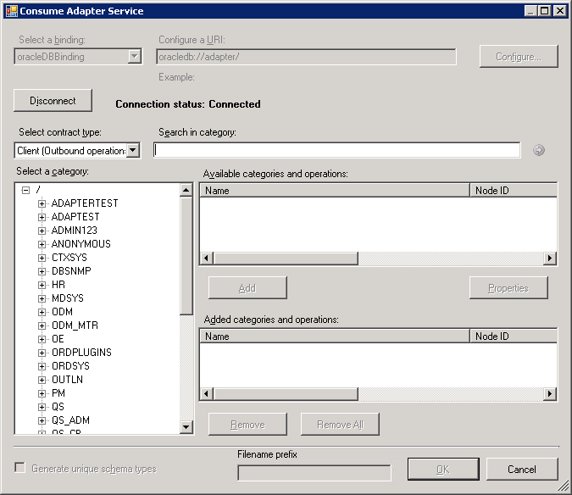
Task: Click Added list scroll left arrow
Action: pos(207,393)
